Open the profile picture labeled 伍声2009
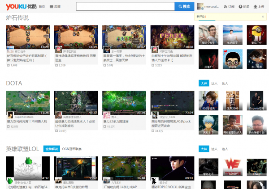The height and width of the screenshot is (189, 269). click(x=233, y=101)
